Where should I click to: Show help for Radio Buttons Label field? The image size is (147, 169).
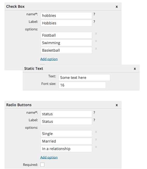[94, 120]
